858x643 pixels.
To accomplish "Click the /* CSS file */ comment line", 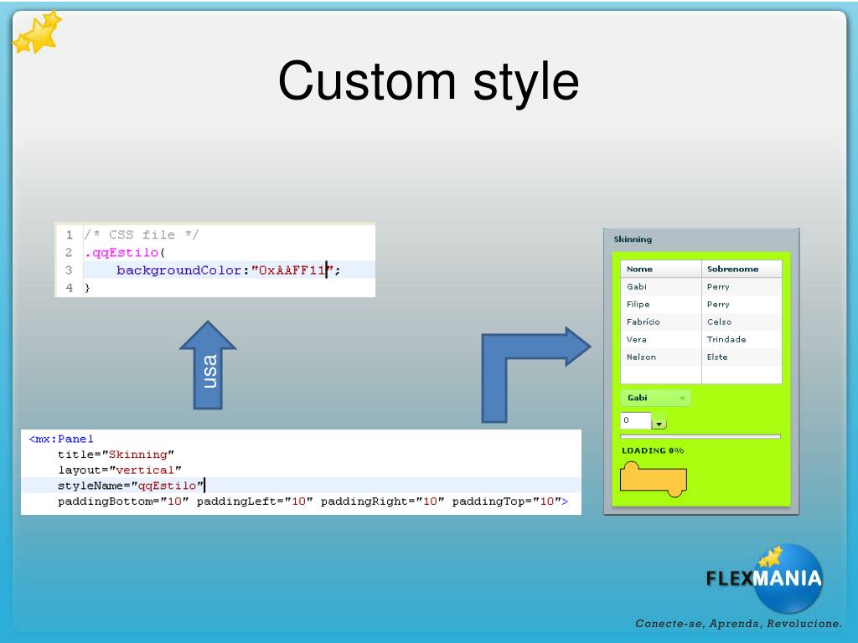I will [141, 234].
